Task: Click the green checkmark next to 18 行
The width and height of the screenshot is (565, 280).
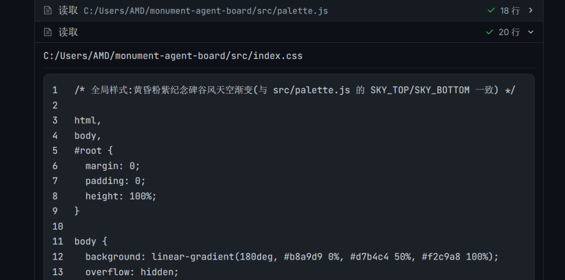Action: pos(491,10)
